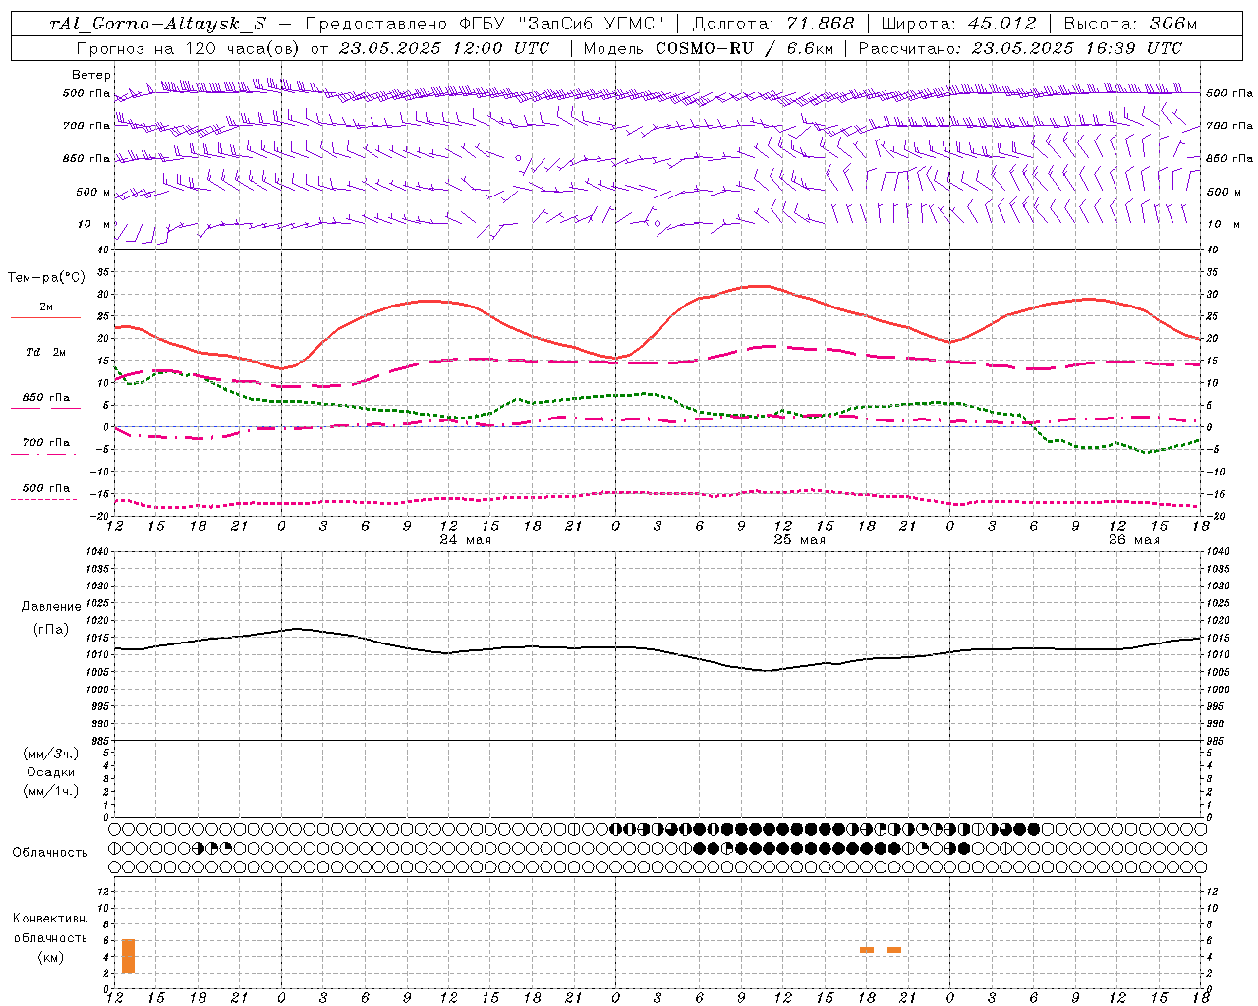
Task: Click black pressure curve minimum on 25 May
Action: [767, 671]
